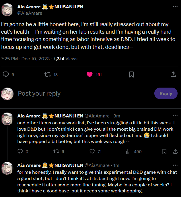This screenshot has height=197, width=181.
Task: View analytics showing 490 views
Action: pyautogui.click(x=129, y=151)
